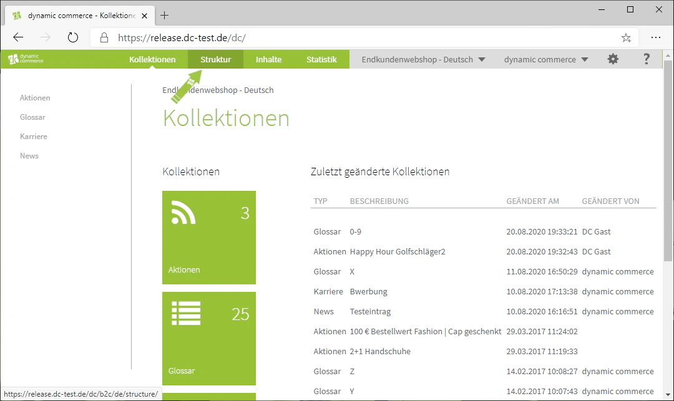
Task: Click the date 11.08.2020 16:50:29
Action: pos(542,272)
